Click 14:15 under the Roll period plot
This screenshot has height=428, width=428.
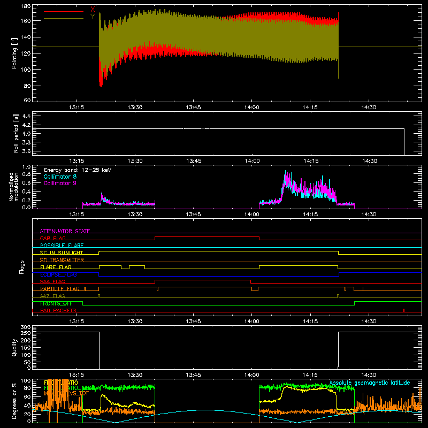click(311, 161)
